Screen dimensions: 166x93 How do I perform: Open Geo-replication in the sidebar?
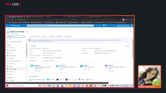click(x=13, y=50)
